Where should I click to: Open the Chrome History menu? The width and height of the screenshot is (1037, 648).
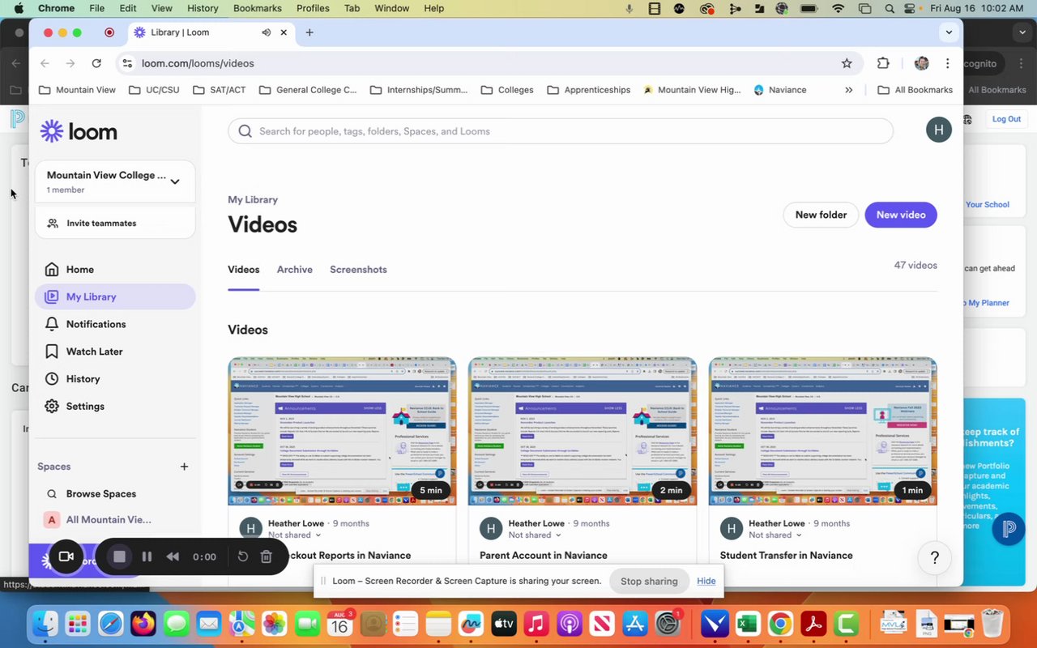click(x=203, y=8)
